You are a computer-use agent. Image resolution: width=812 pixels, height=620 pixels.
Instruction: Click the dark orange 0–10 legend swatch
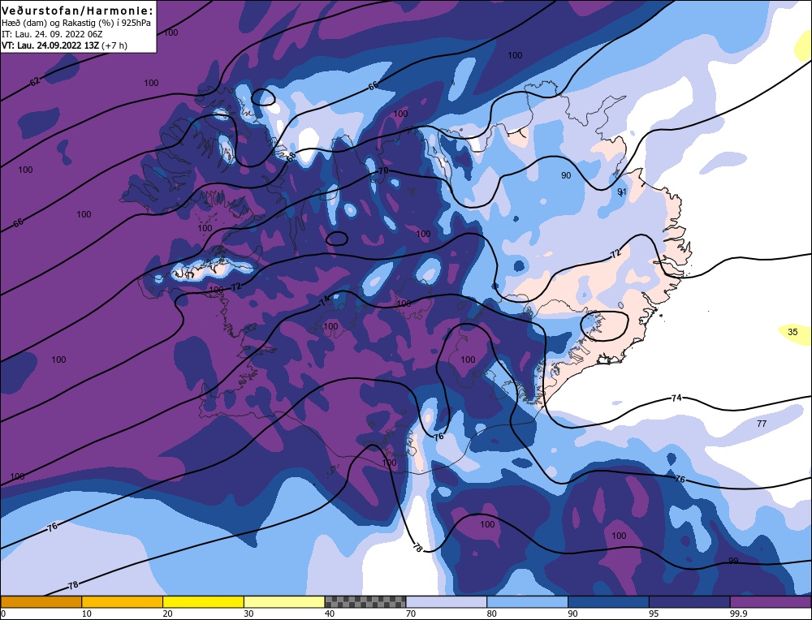click(41, 601)
